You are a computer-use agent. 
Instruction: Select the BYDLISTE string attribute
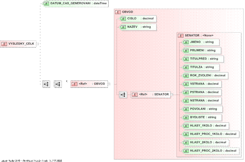[x=202, y=117]
